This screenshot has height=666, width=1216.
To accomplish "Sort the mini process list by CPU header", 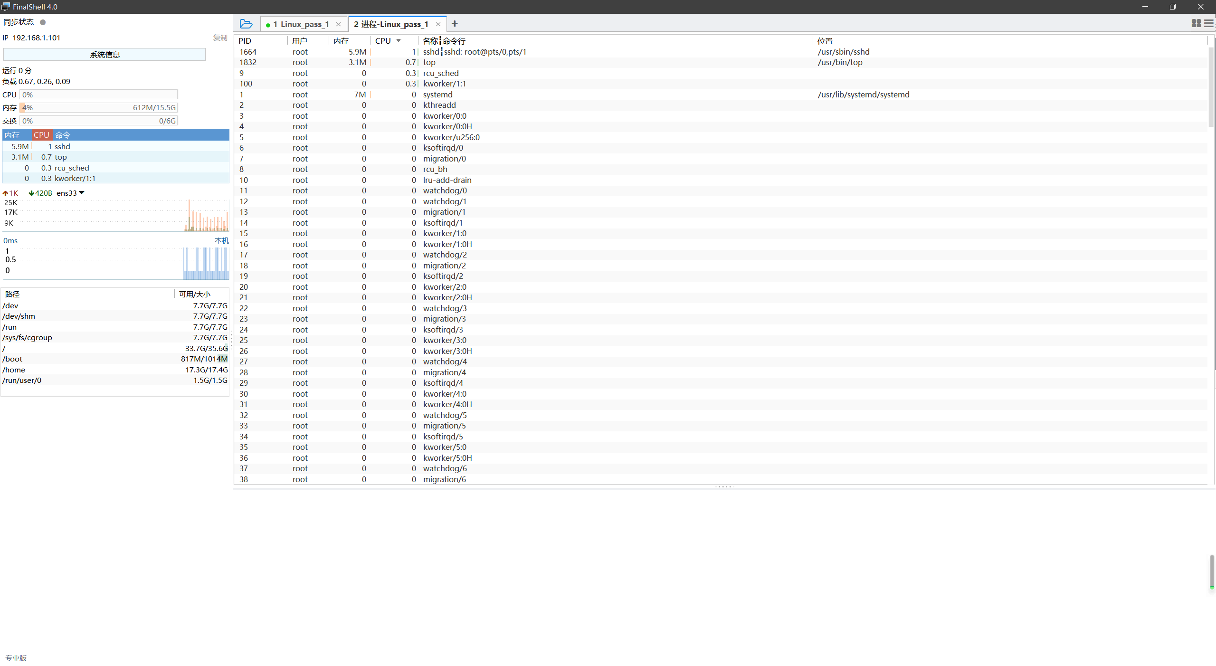I will tap(41, 135).
